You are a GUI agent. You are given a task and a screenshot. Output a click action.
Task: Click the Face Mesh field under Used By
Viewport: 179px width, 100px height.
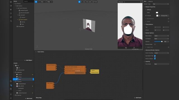pyautogui.click(x=161, y=64)
